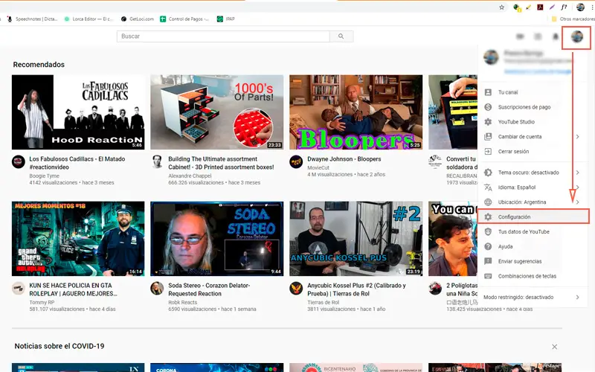The height and width of the screenshot is (372, 595).
Task: Open title Building The Ultimate assortment Cabinet
Action: (x=221, y=163)
